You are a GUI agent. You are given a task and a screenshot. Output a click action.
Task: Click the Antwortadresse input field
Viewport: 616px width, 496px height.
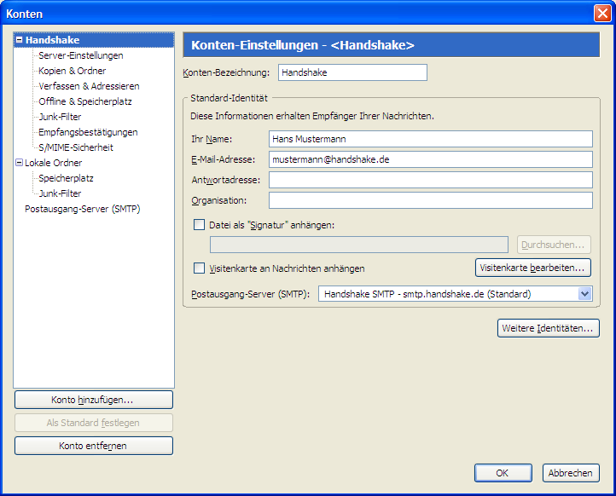coord(431,180)
